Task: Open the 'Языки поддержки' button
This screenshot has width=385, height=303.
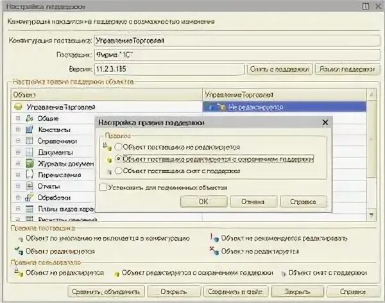Action: click(347, 69)
